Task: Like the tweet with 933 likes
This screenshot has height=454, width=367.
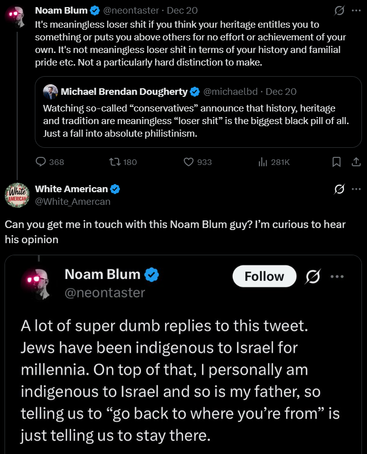Action: 189,162
